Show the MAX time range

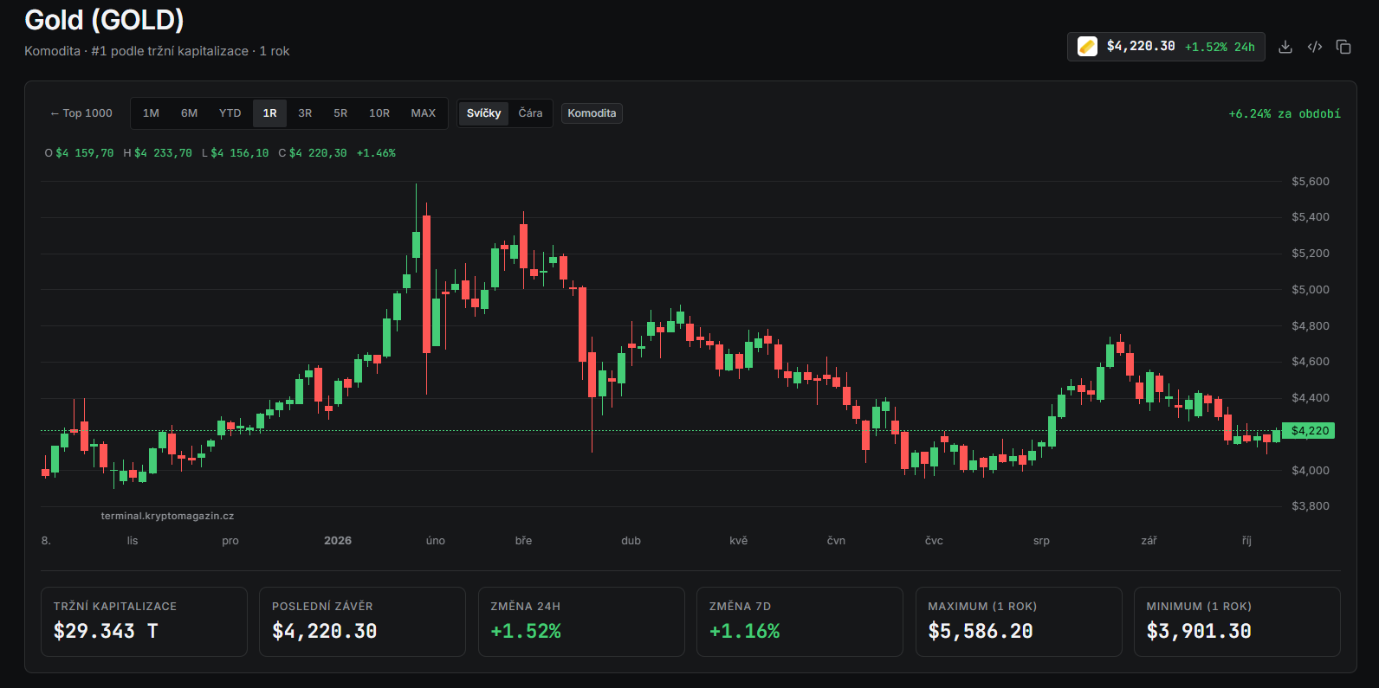tap(424, 113)
